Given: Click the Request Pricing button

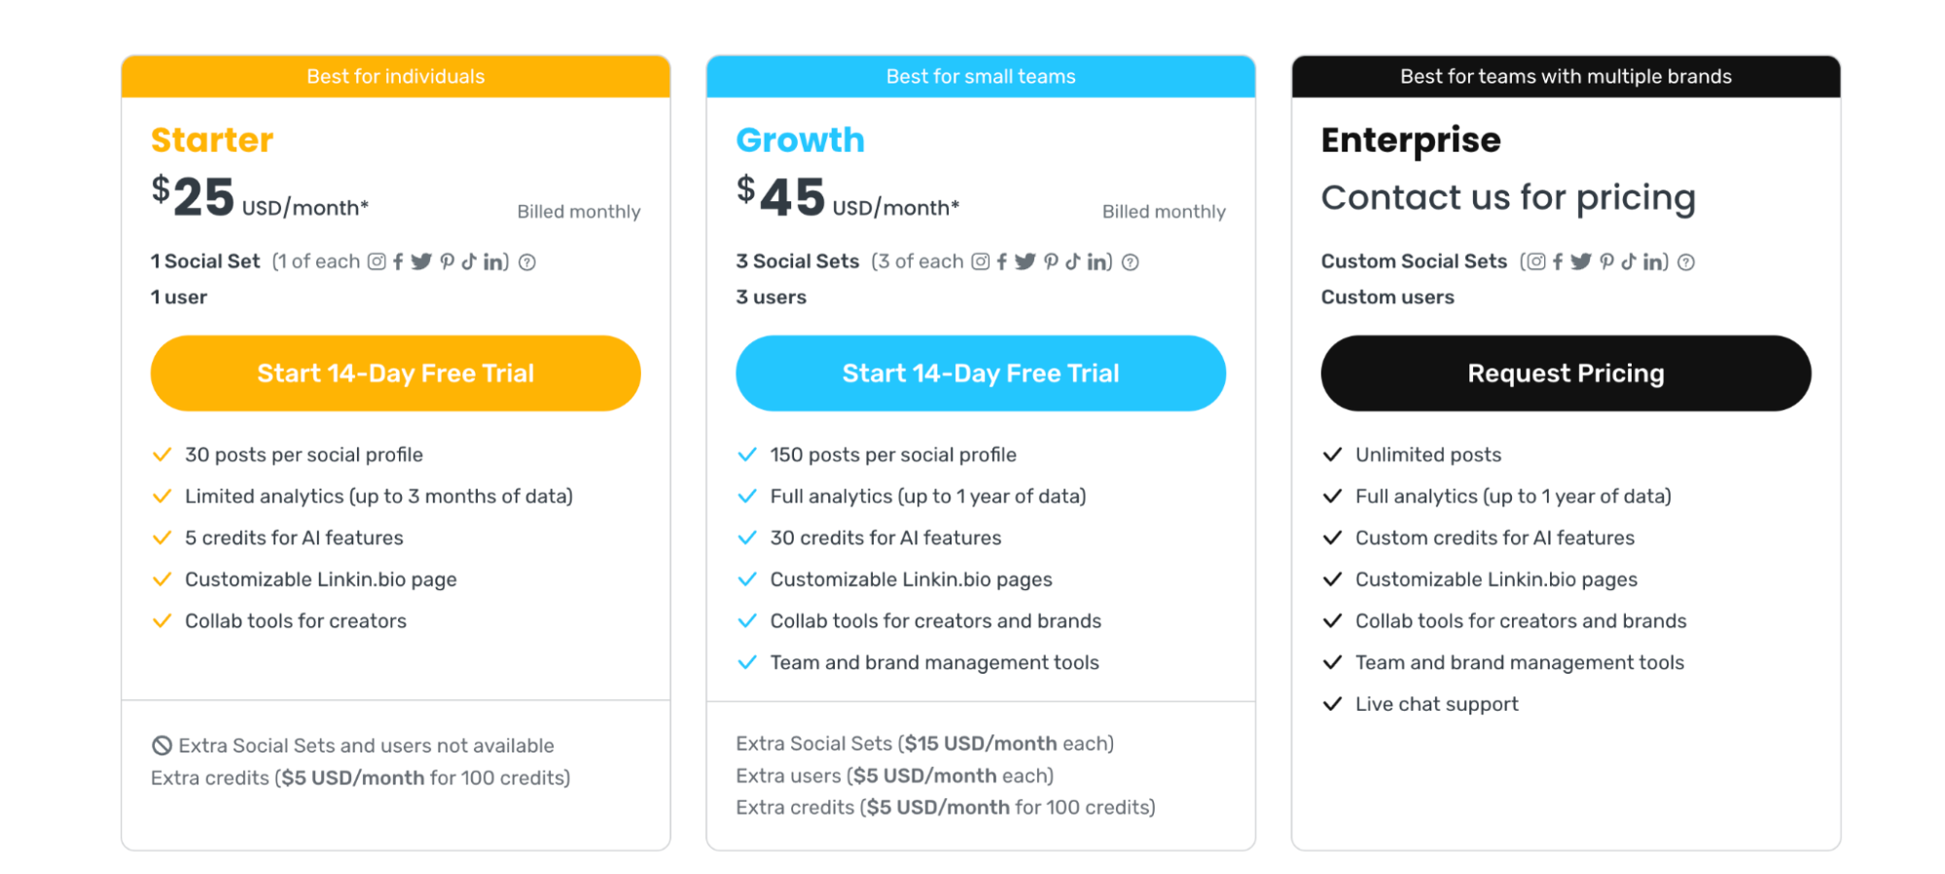Looking at the screenshot, I should click(x=1566, y=373).
